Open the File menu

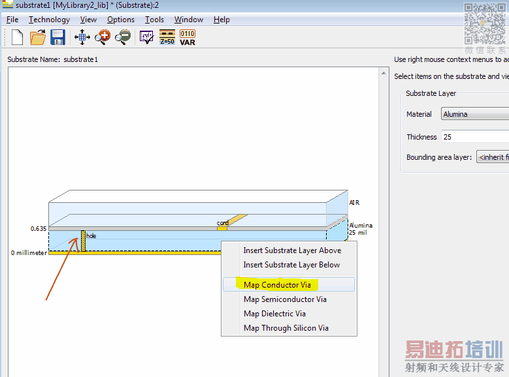pos(12,20)
